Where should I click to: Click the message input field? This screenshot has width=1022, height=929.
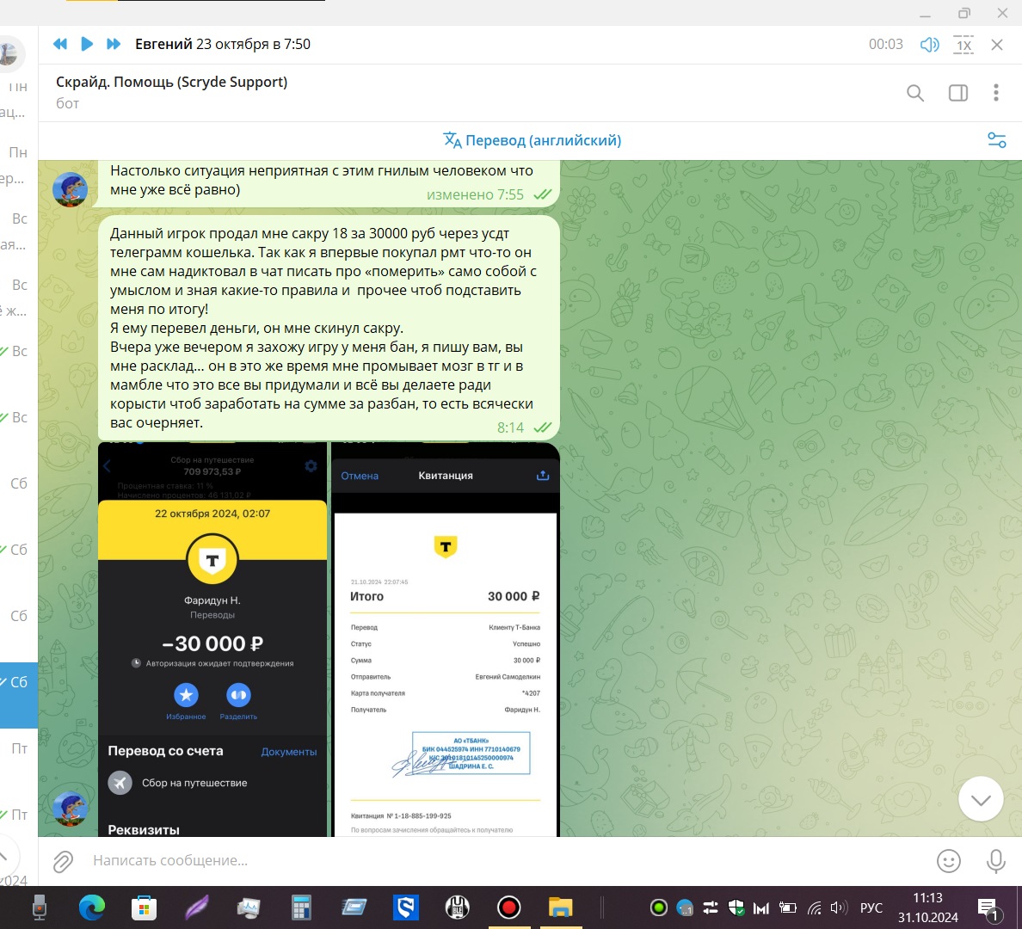click(x=499, y=861)
